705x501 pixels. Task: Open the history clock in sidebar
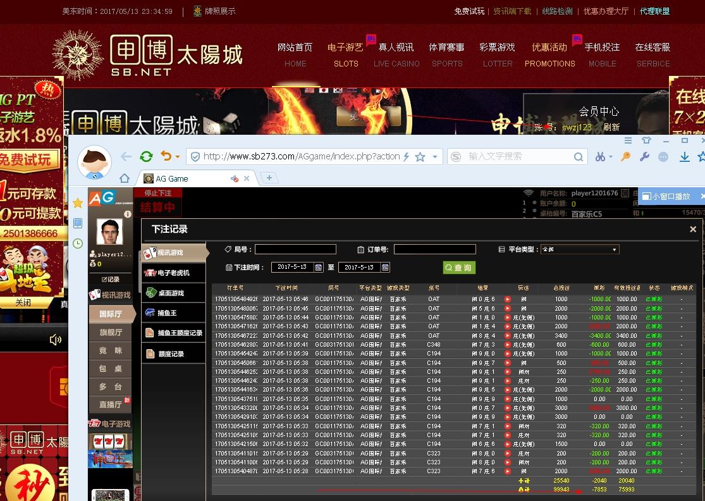coord(78,244)
